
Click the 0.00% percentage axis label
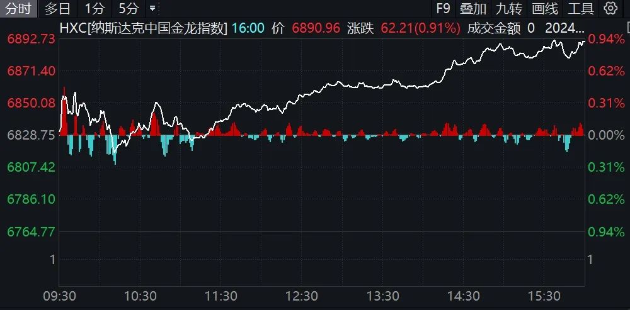(606, 135)
